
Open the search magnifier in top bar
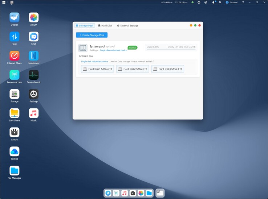(x=220, y=2)
